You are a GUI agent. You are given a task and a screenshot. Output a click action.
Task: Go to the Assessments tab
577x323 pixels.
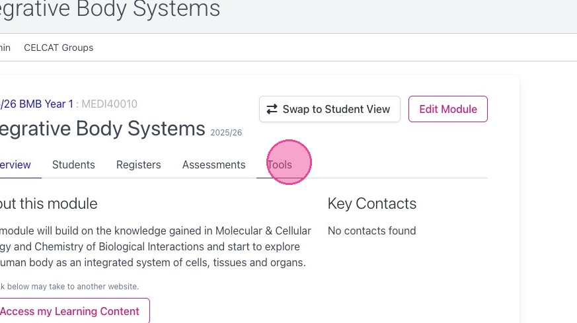point(213,164)
